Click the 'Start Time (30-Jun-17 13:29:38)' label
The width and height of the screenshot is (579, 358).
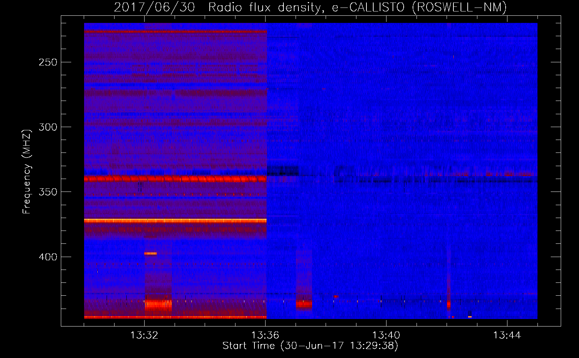click(x=310, y=346)
